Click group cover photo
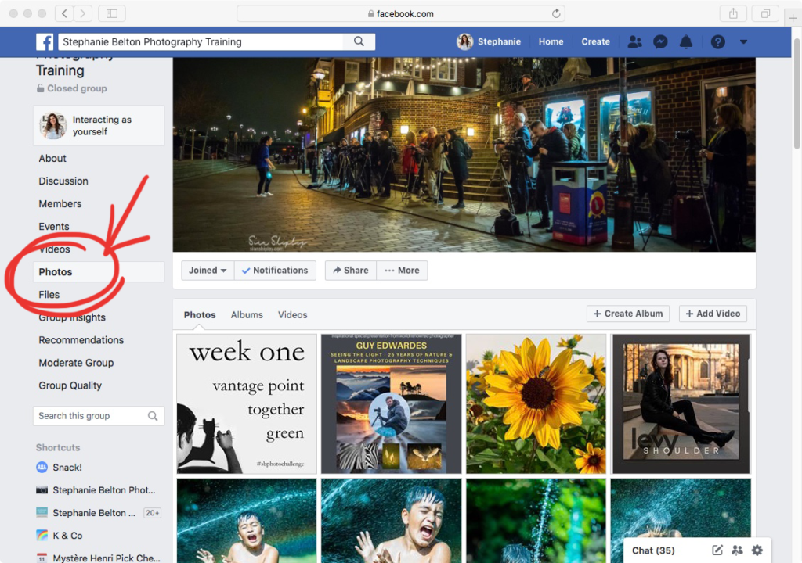Viewport: 802px width, 563px height. tap(464, 154)
